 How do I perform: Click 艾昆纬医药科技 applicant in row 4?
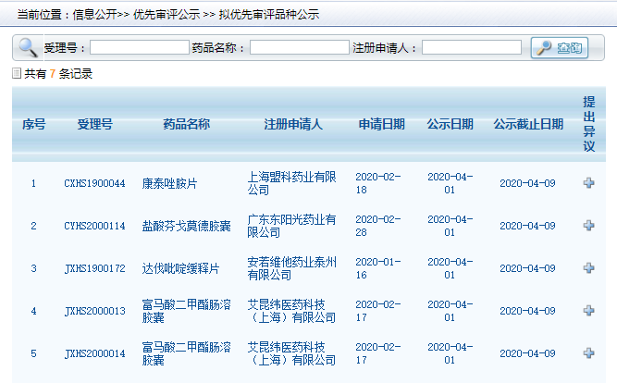[291, 311]
